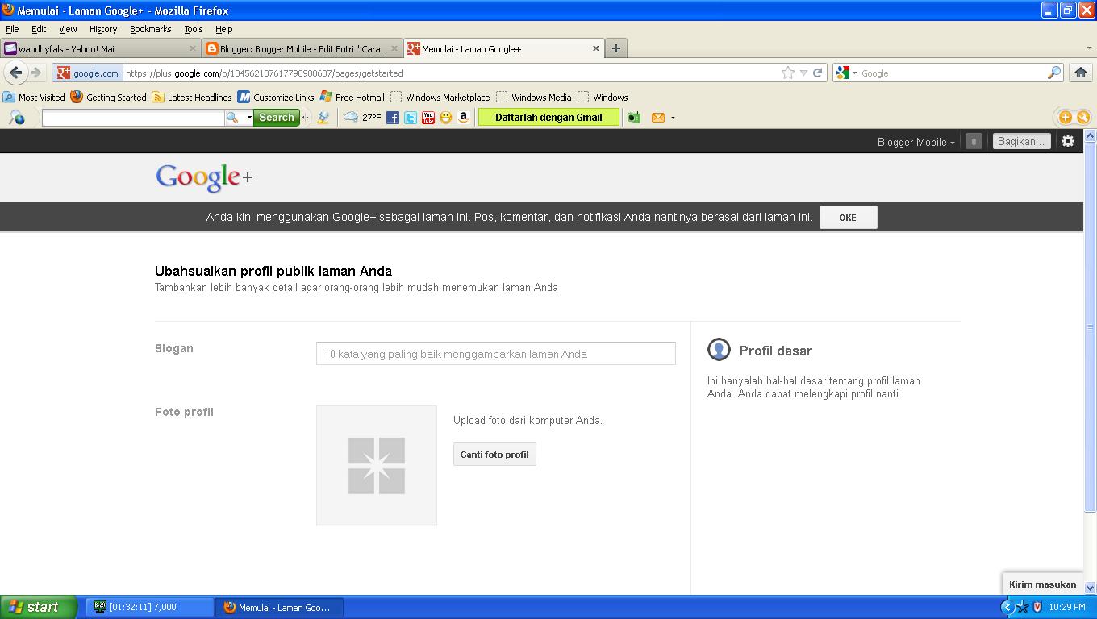Open the Amazon toolbar icon
1097x619 pixels.
pyautogui.click(x=464, y=118)
